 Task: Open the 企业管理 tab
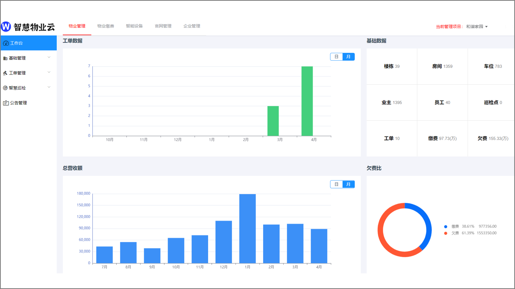192,26
